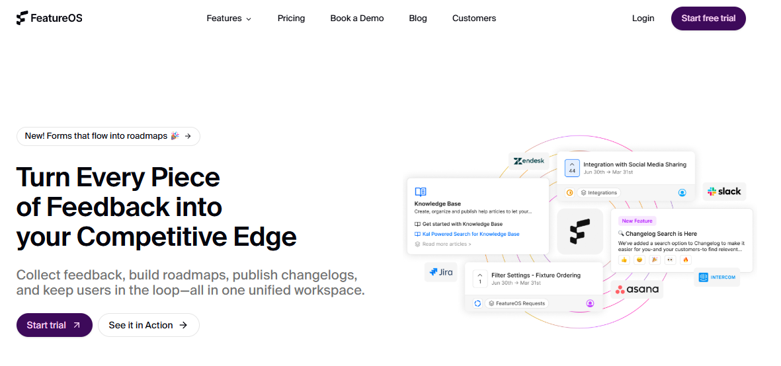Click the orange status icon beside Integrations tag
Viewport: 781px width, 366px height.
click(x=570, y=192)
